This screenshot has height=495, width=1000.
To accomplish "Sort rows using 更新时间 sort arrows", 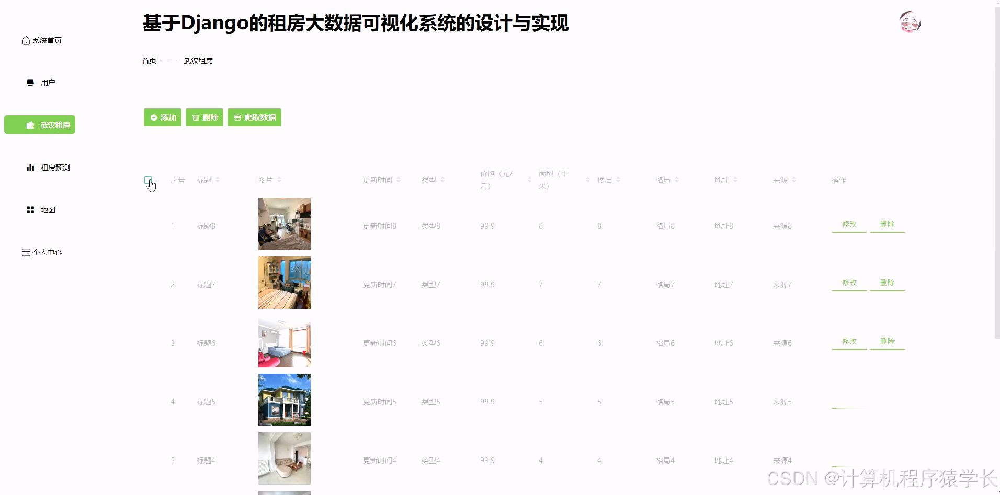I will click(x=399, y=179).
